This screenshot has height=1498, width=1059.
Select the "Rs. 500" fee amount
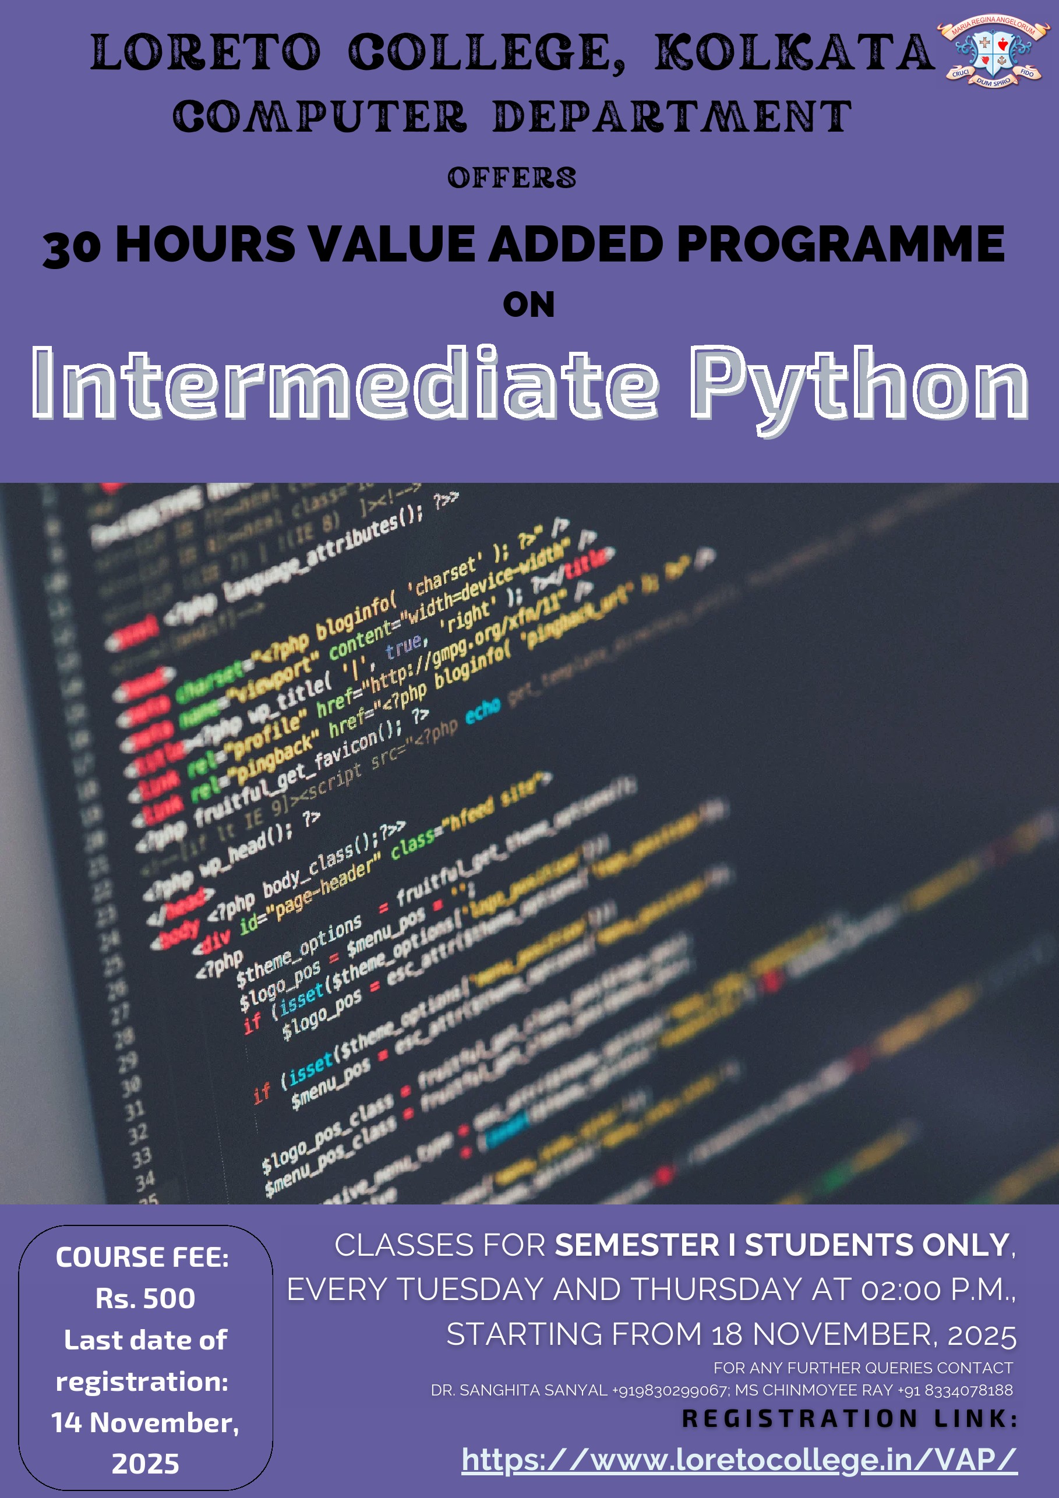pos(145,1298)
